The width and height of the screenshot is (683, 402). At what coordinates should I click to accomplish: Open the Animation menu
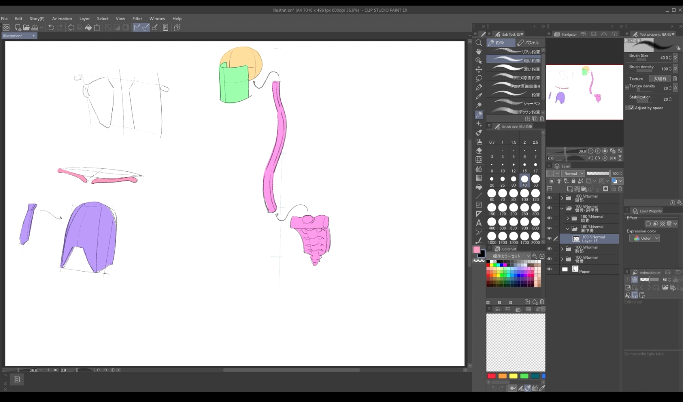(62, 19)
